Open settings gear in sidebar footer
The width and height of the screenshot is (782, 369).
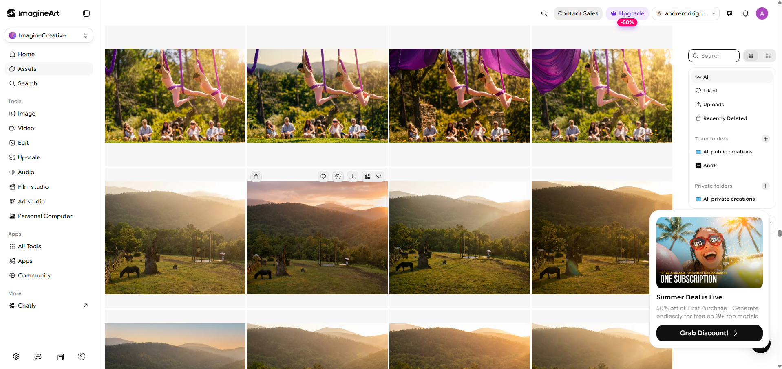click(16, 356)
